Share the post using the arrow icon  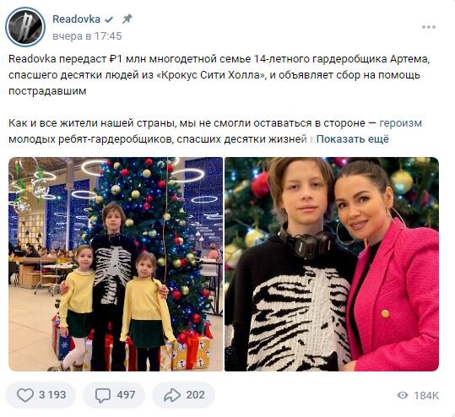pos(172,395)
